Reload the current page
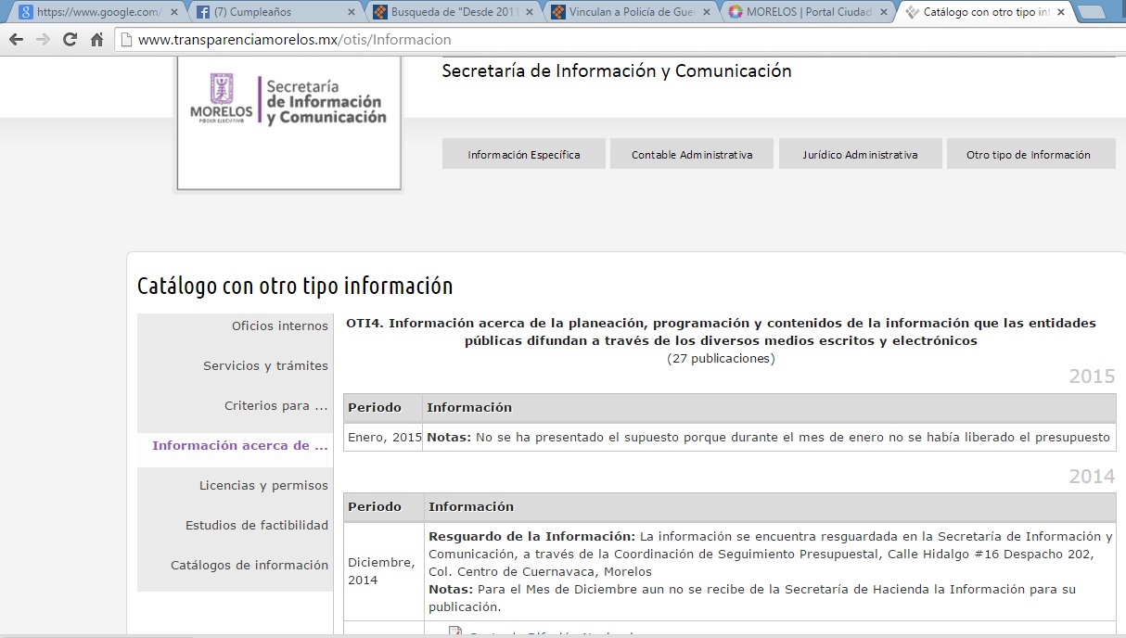 [70, 40]
